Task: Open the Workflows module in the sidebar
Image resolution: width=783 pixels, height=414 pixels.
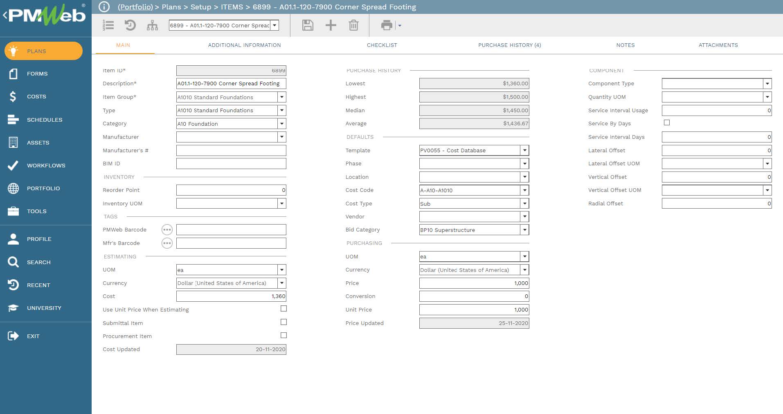Action: pos(46,165)
